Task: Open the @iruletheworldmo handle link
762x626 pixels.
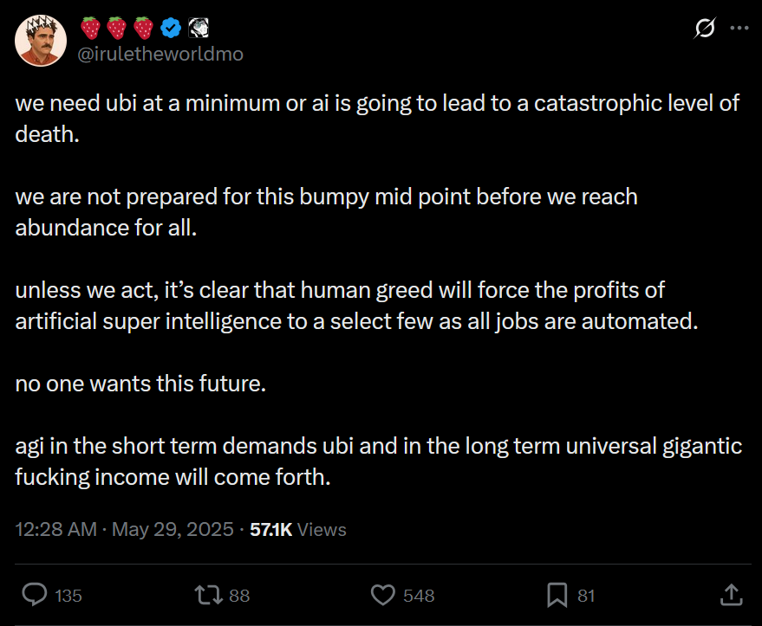Action: (160, 54)
